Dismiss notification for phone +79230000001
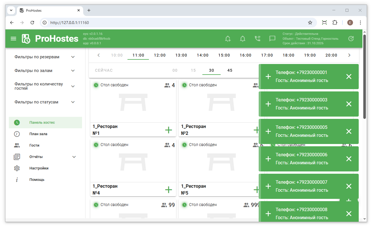371x230 pixels. tap(349, 77)
